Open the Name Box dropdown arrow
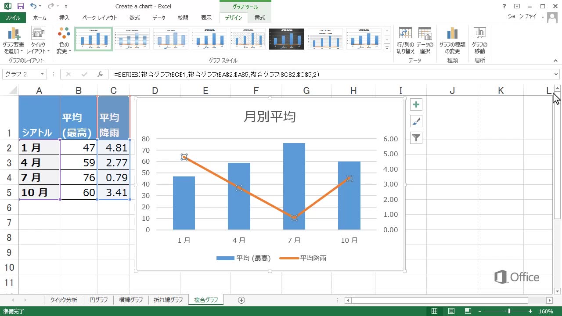 coord(42,74)
